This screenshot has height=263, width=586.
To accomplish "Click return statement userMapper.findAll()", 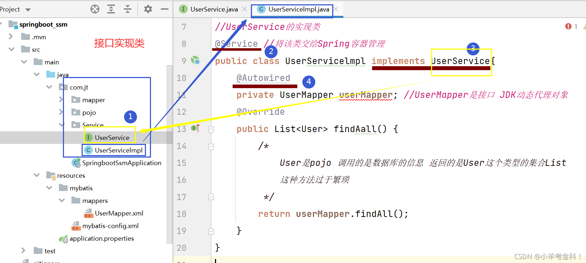I will (333, 214).
